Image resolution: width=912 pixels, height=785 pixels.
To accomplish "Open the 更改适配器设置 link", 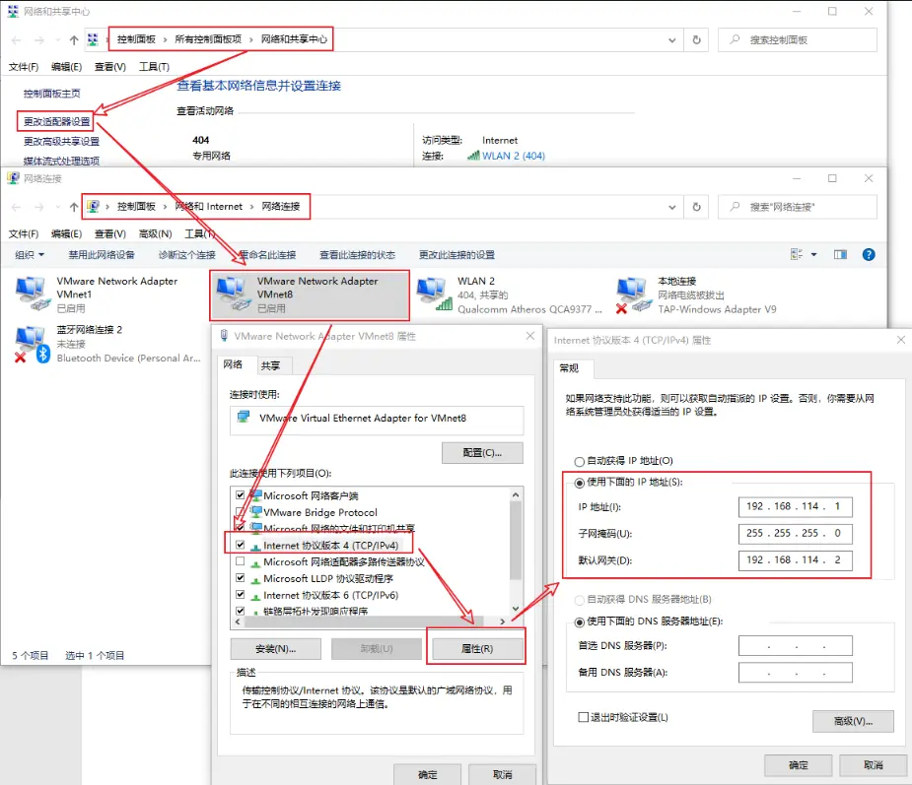I will click(57, 122).
